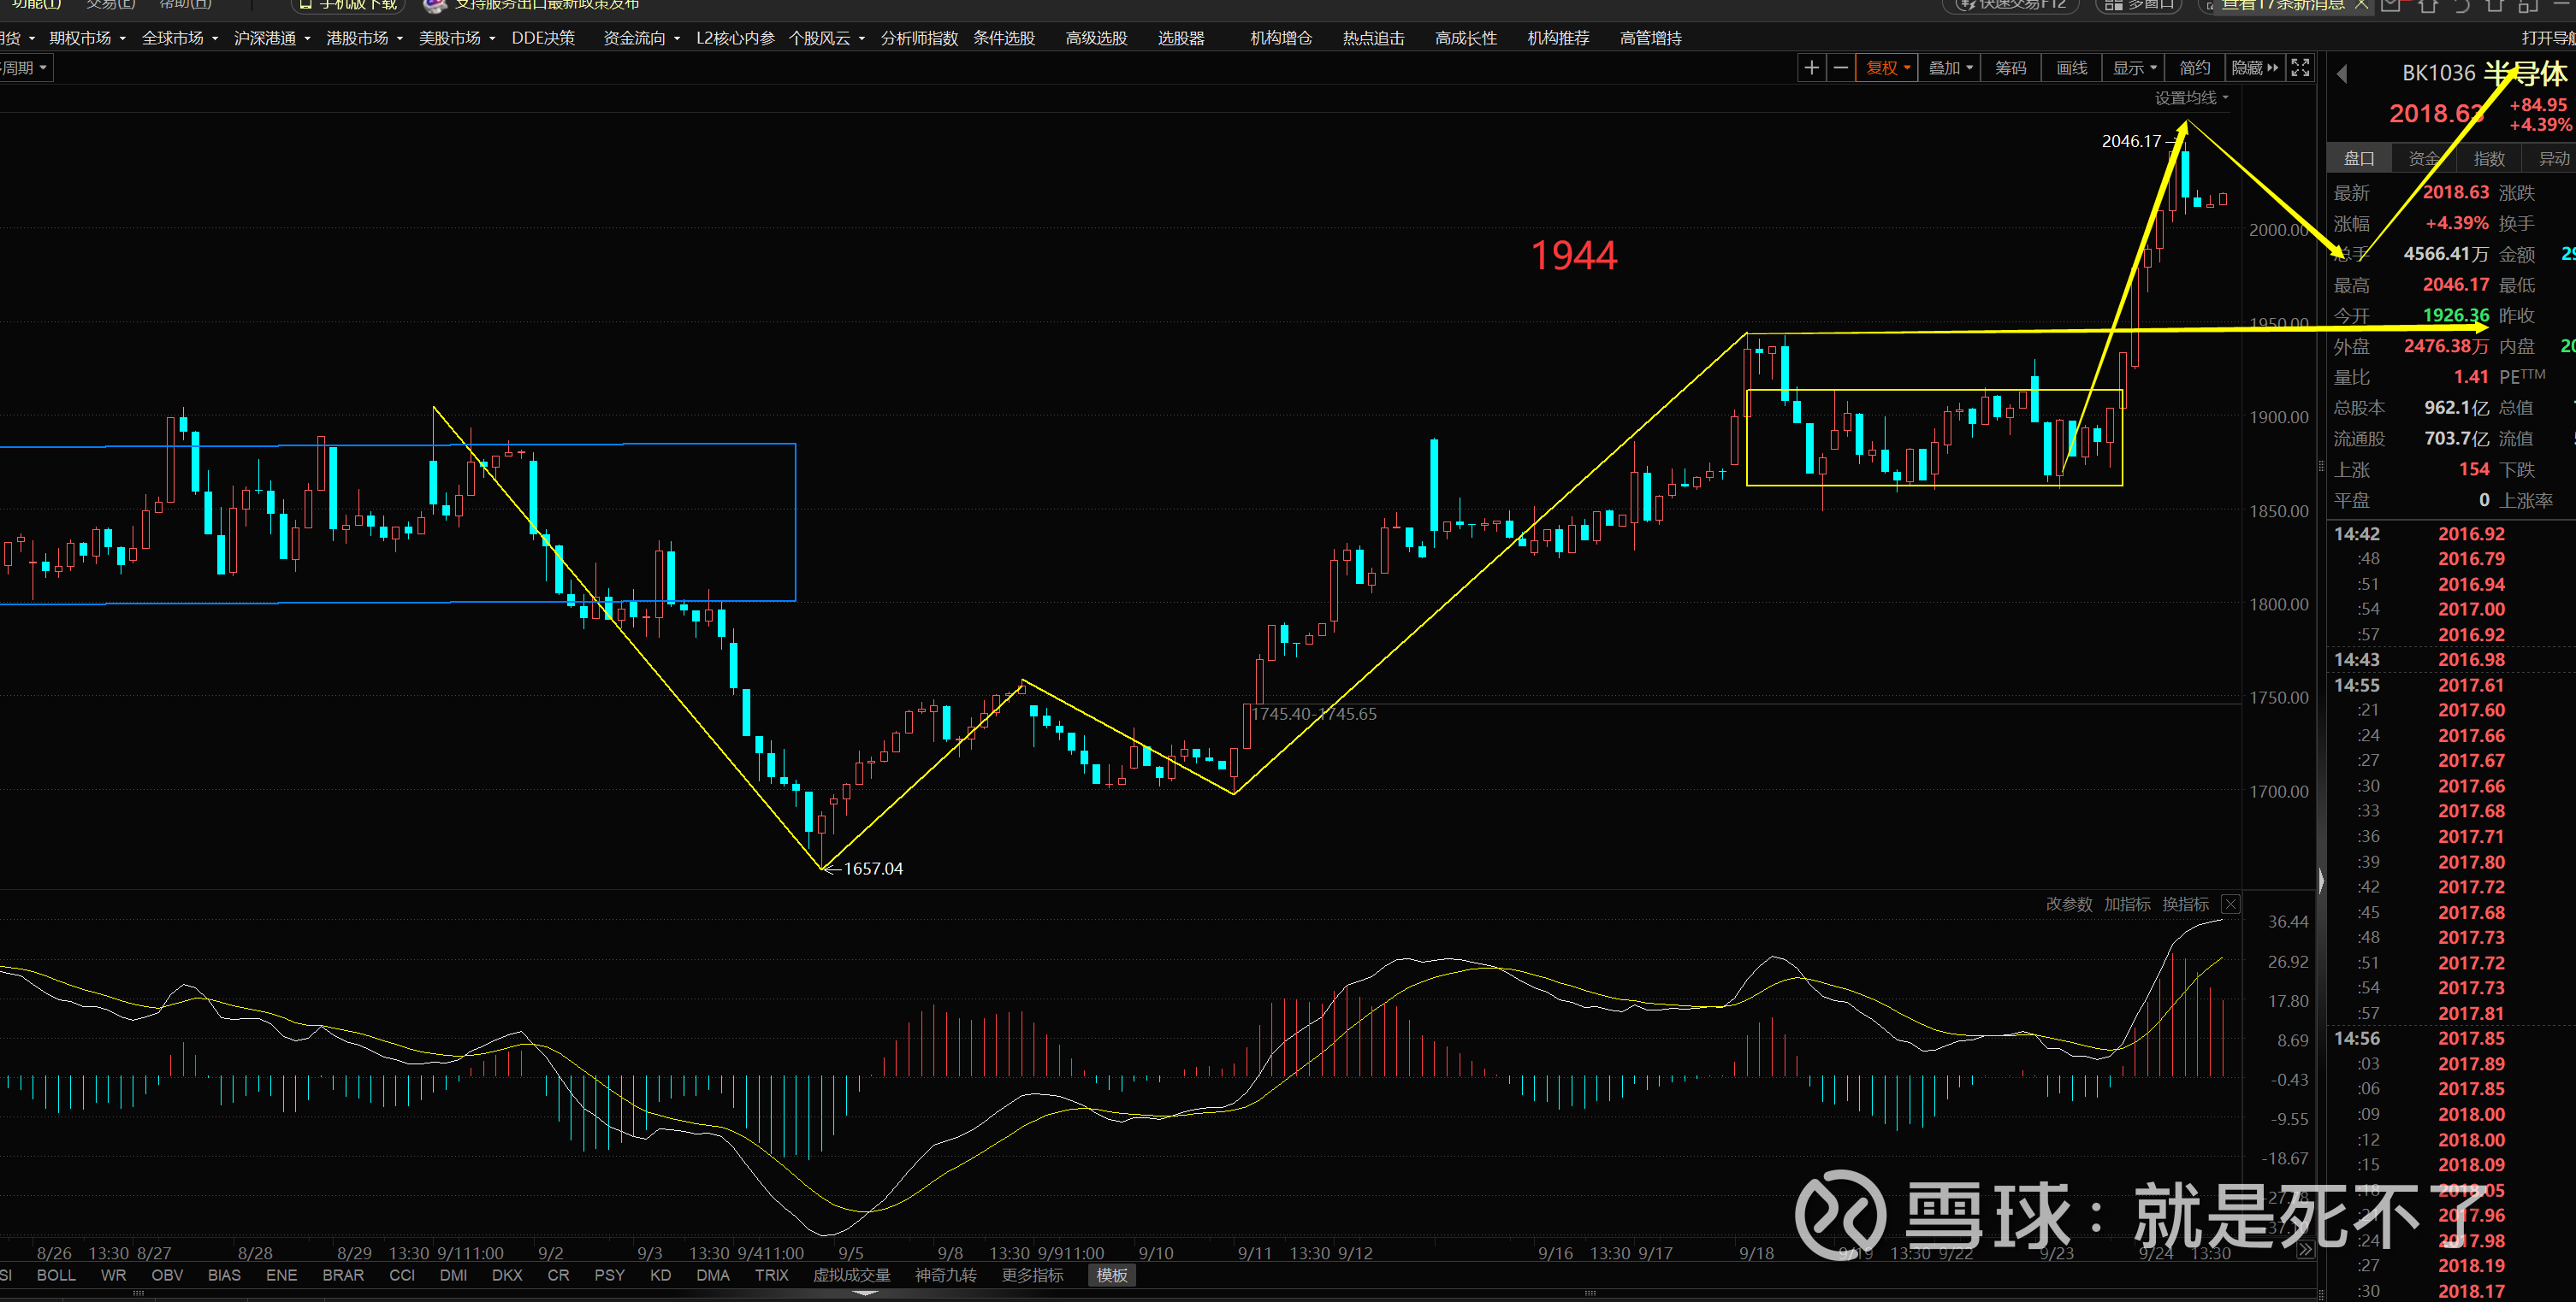Open 设置均线 moving average dropdown
The width and height of the screenshot is (2576, 1302).
(x=2191, y=98)
